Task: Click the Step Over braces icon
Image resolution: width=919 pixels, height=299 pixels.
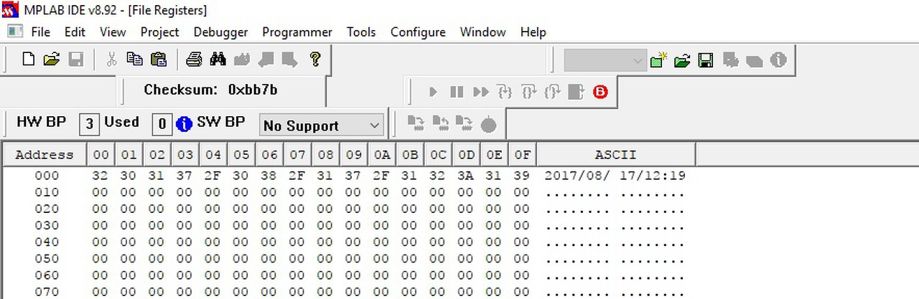Action: [x=528, y=92]
